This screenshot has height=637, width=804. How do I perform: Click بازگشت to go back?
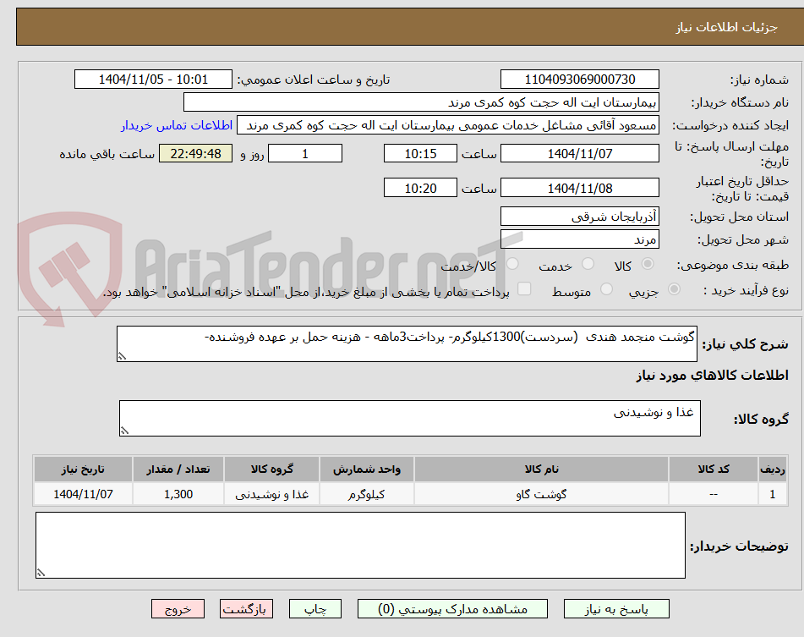[247, 608]
